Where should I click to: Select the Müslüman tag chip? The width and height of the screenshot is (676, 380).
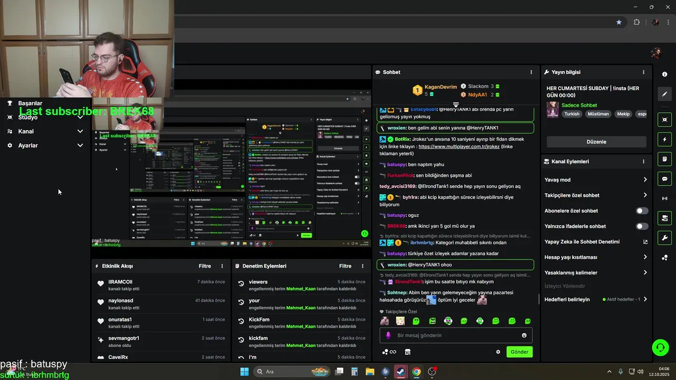598,114
